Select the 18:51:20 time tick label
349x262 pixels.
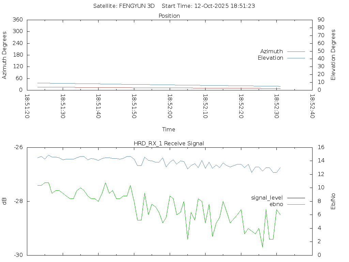click(x=27, y=106)
